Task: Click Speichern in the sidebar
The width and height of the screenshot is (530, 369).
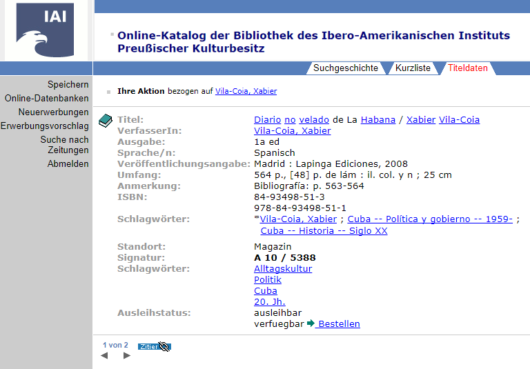Action: pos(68,84)
